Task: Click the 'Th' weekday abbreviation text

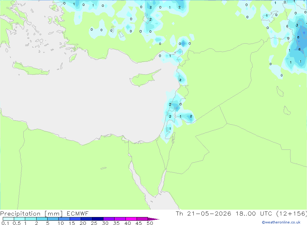Action: coord(179,213)
